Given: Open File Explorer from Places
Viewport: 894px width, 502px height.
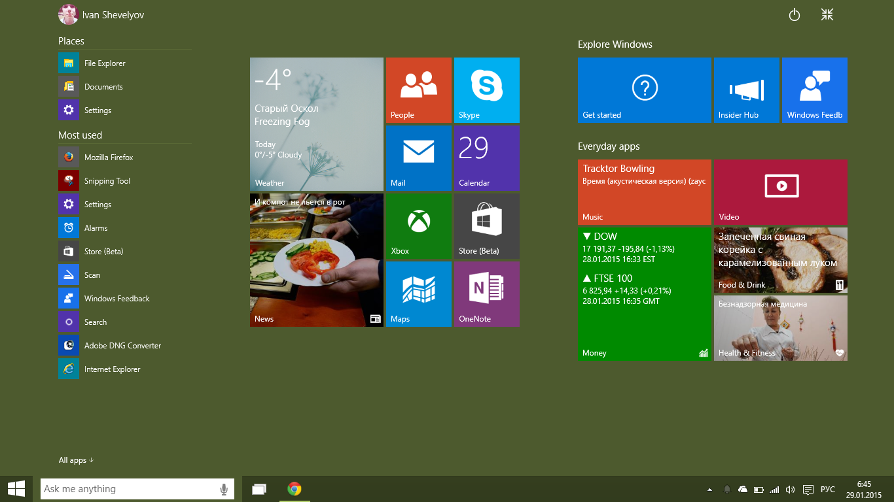Looking at the screenshot, I should click(125, 63).
